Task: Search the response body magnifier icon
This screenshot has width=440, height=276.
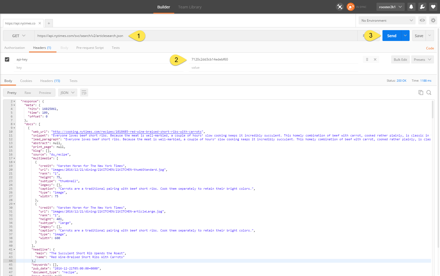Action: click(x=429, y=93)
